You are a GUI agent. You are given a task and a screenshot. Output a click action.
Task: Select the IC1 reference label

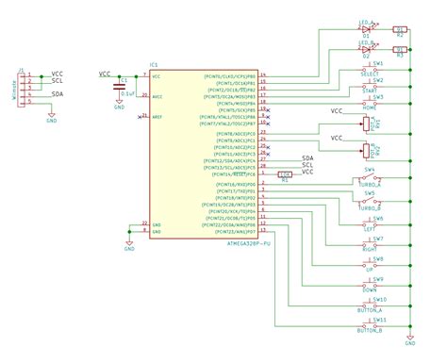(154, 65)
